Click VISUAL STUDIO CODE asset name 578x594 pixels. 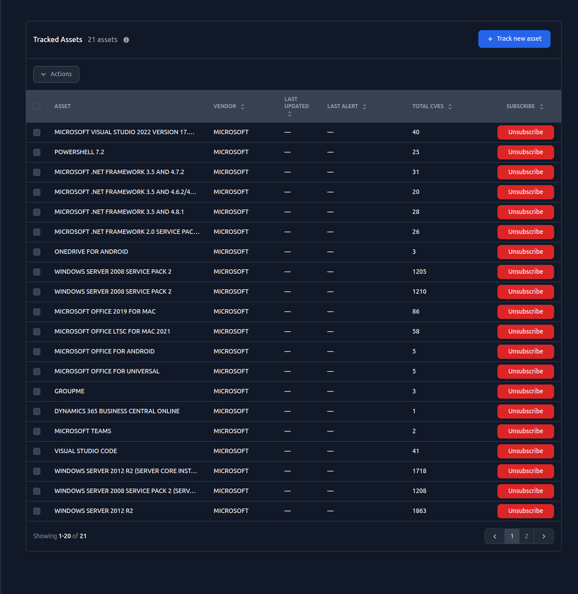pyautogui.click(x=86, y=451)
